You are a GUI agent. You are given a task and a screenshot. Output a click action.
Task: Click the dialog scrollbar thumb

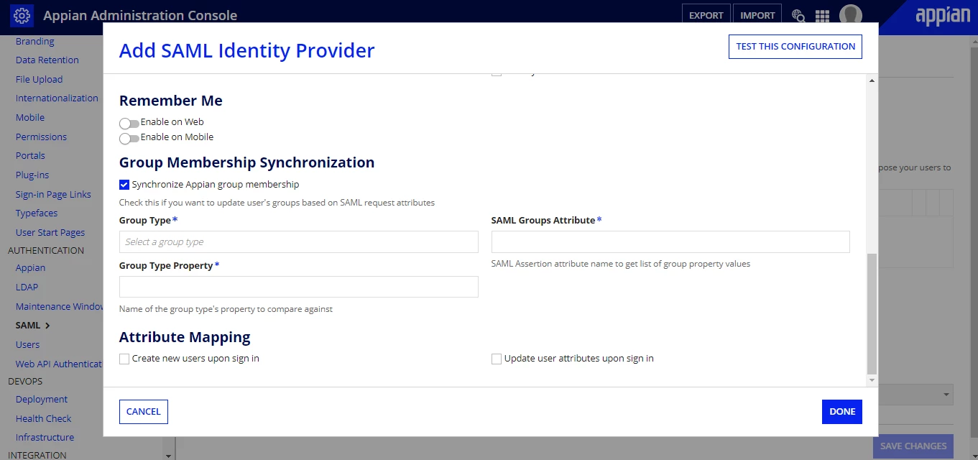pyautogui.click(x=872, y=314)
